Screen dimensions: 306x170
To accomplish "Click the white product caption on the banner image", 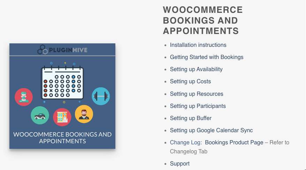I will (62, 138).
